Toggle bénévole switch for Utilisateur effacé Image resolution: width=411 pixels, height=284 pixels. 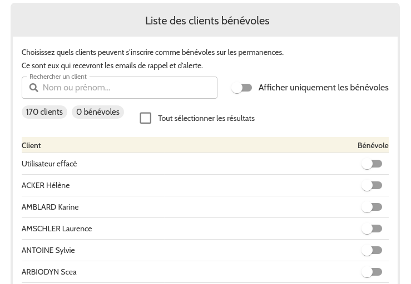pyautogui.click(x=372, y=164)
